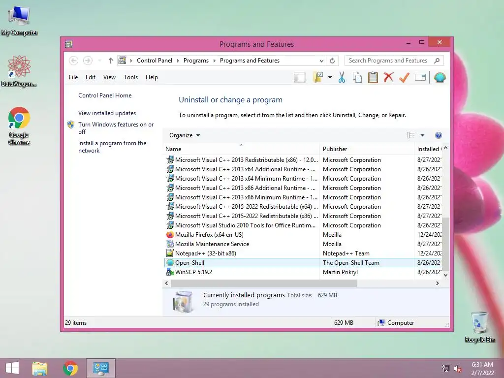Select the Recycle Bin desktop icon
Viewport: 504px width, 378px height.
point(479,327)
